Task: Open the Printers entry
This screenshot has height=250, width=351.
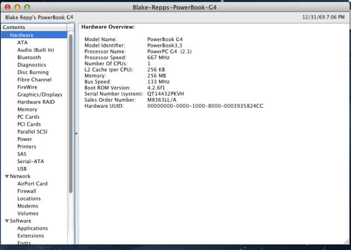Action: click(27, 147)
